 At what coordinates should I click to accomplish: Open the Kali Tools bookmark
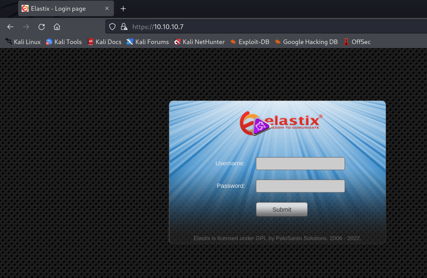tap(64, 42)
